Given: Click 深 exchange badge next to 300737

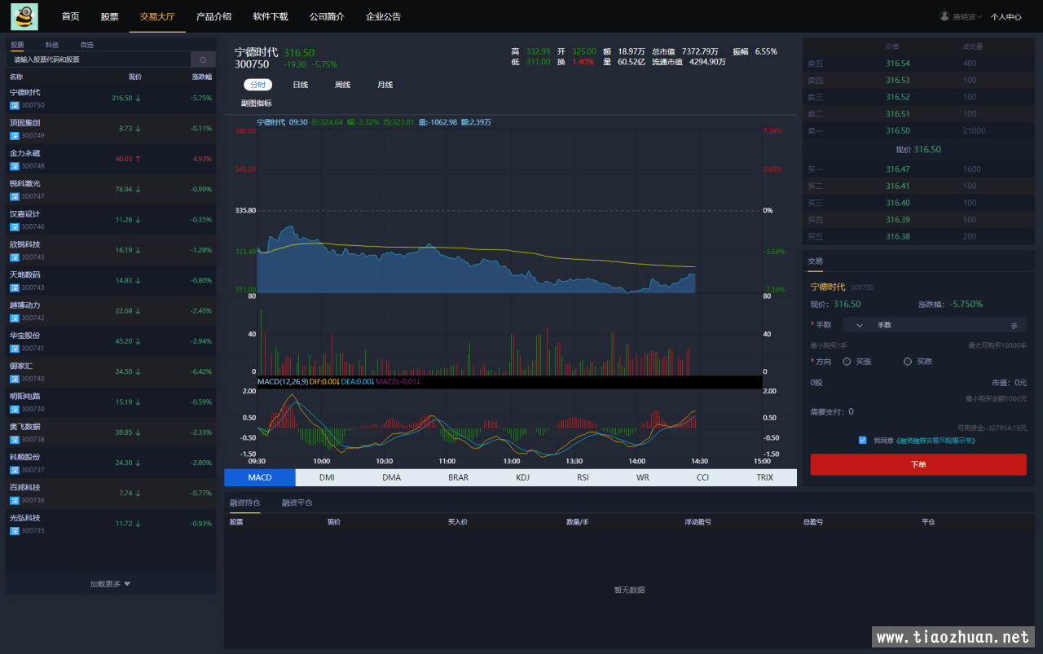Looking at the screenshot, I should pyautogui.click(x=14, y=470).
